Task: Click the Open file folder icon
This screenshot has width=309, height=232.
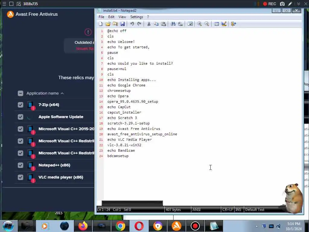Action: (x=108, y=24)
